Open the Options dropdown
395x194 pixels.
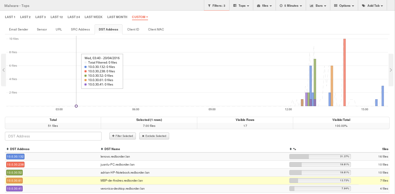click(344, 5)
